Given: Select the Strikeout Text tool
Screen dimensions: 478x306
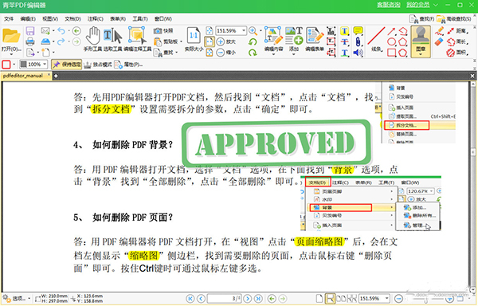Looking at the screenshot, I should coord(344,41).
